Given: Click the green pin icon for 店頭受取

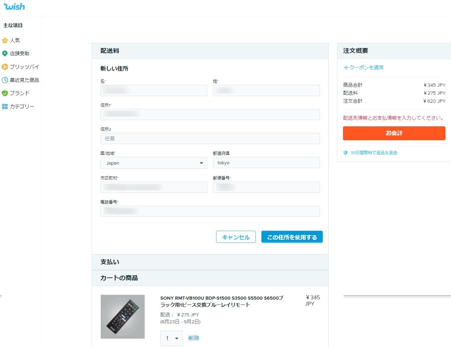Looking at the screenshot, I should (x=5, y=54).
